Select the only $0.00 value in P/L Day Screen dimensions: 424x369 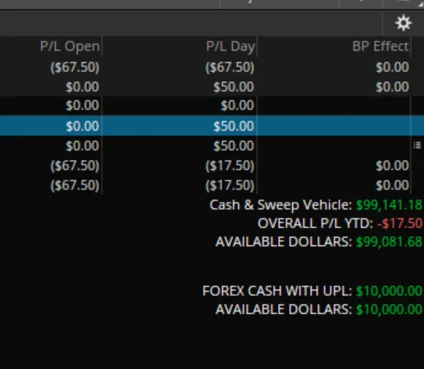pyautogui.click(x=237, y=106)
